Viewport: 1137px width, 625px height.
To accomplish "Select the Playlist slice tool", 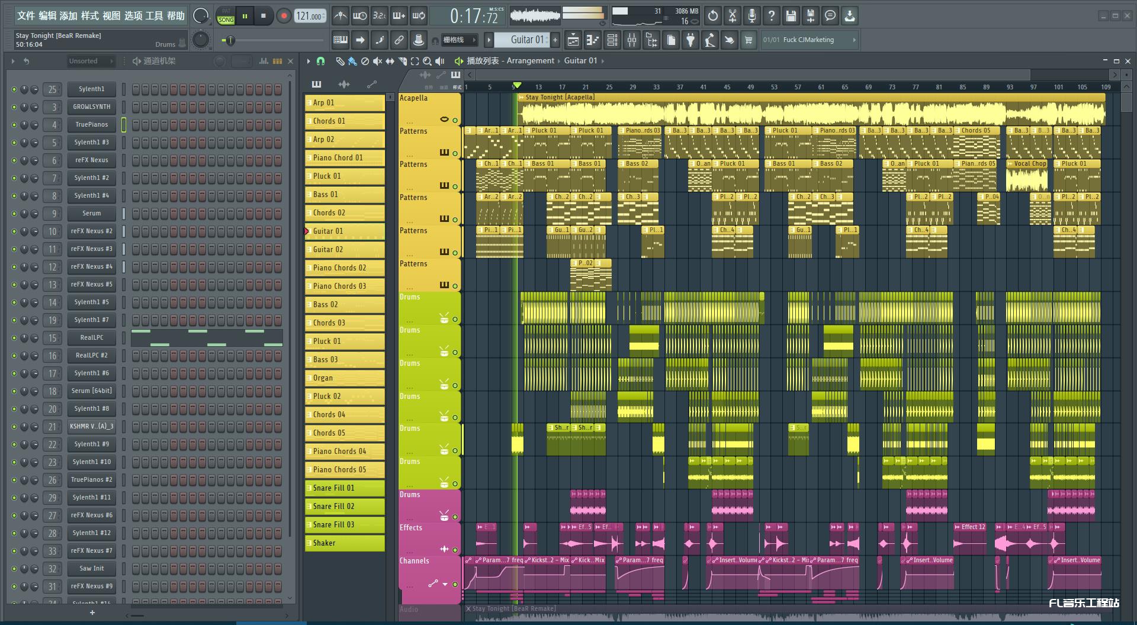I will (403, 61).
